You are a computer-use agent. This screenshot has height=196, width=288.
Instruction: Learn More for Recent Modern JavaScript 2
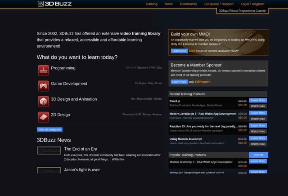258,113
